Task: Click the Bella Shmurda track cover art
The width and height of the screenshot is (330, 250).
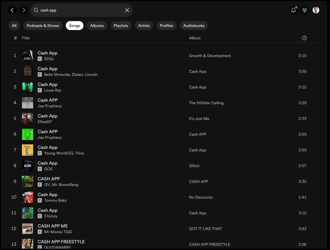Action: [x=28, y=71]
